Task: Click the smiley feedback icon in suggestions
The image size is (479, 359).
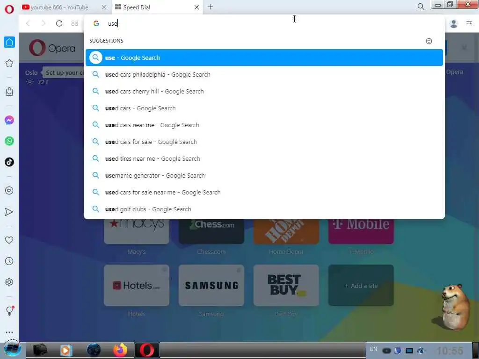Action: [429, 41]
